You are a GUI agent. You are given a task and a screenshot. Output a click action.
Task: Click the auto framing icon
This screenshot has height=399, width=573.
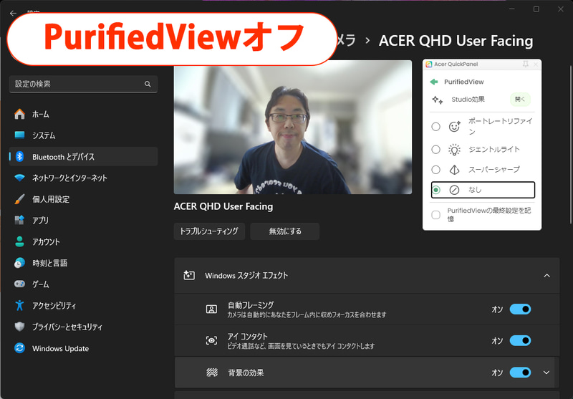click(x=211, y=309)
